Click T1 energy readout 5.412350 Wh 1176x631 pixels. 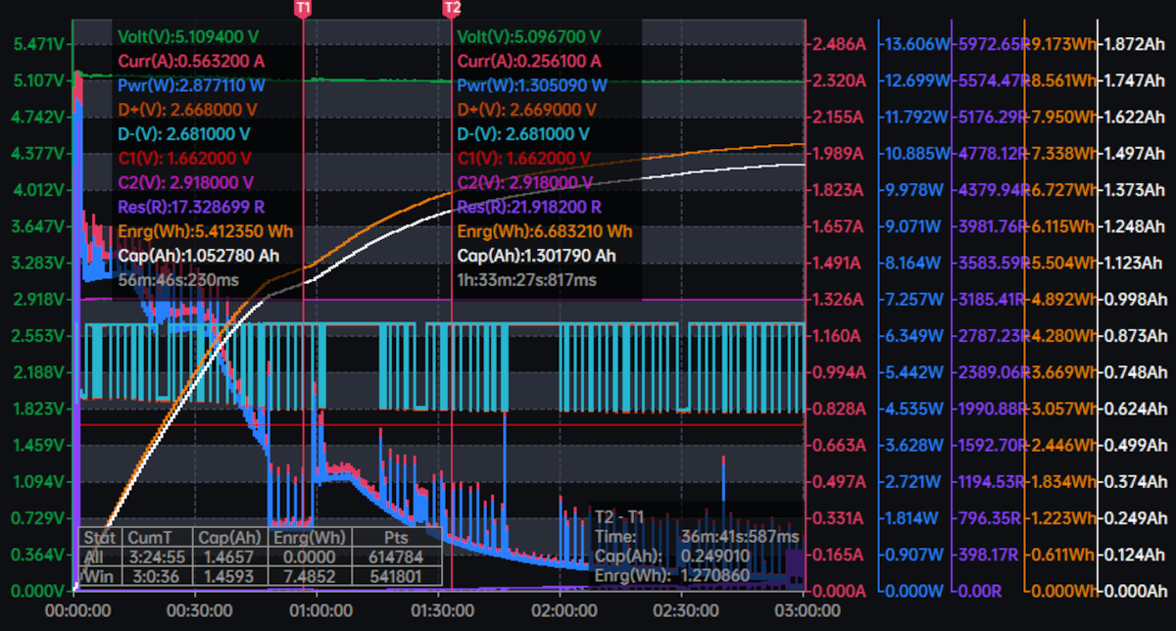click(x=204, y=231)
